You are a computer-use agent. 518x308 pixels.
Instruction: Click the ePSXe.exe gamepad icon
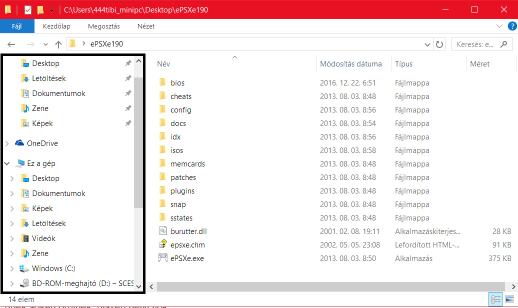(162, 258)
